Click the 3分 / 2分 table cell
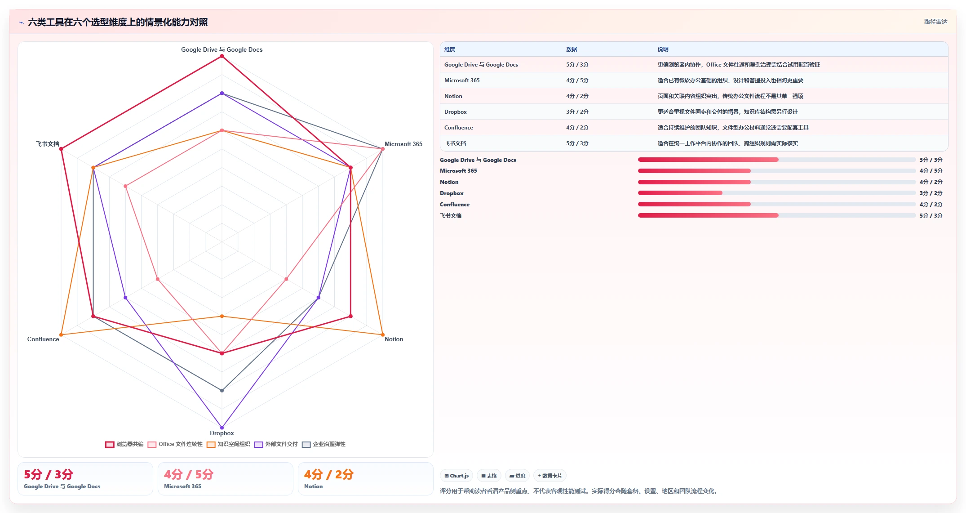This screenshot has height=513, width=966. point(577,112)
